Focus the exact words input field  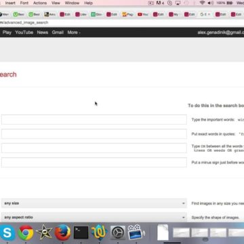click(94, 134)
